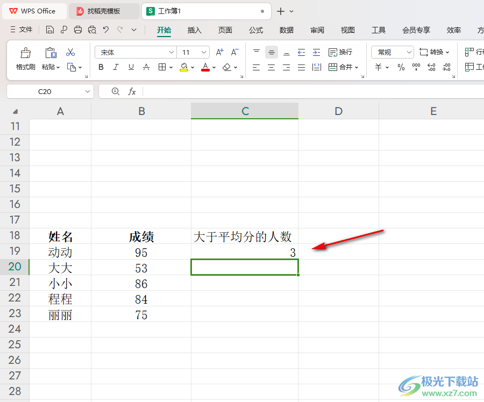The image size is (484, 402).
Task: Click the select-all corner triangle
Action: coord(15,111)
